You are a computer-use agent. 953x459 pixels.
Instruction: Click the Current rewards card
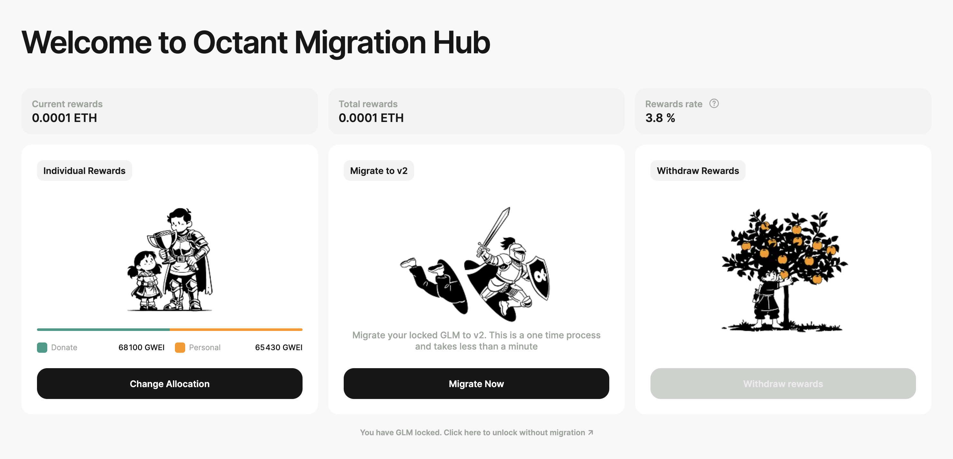point(169,111)
